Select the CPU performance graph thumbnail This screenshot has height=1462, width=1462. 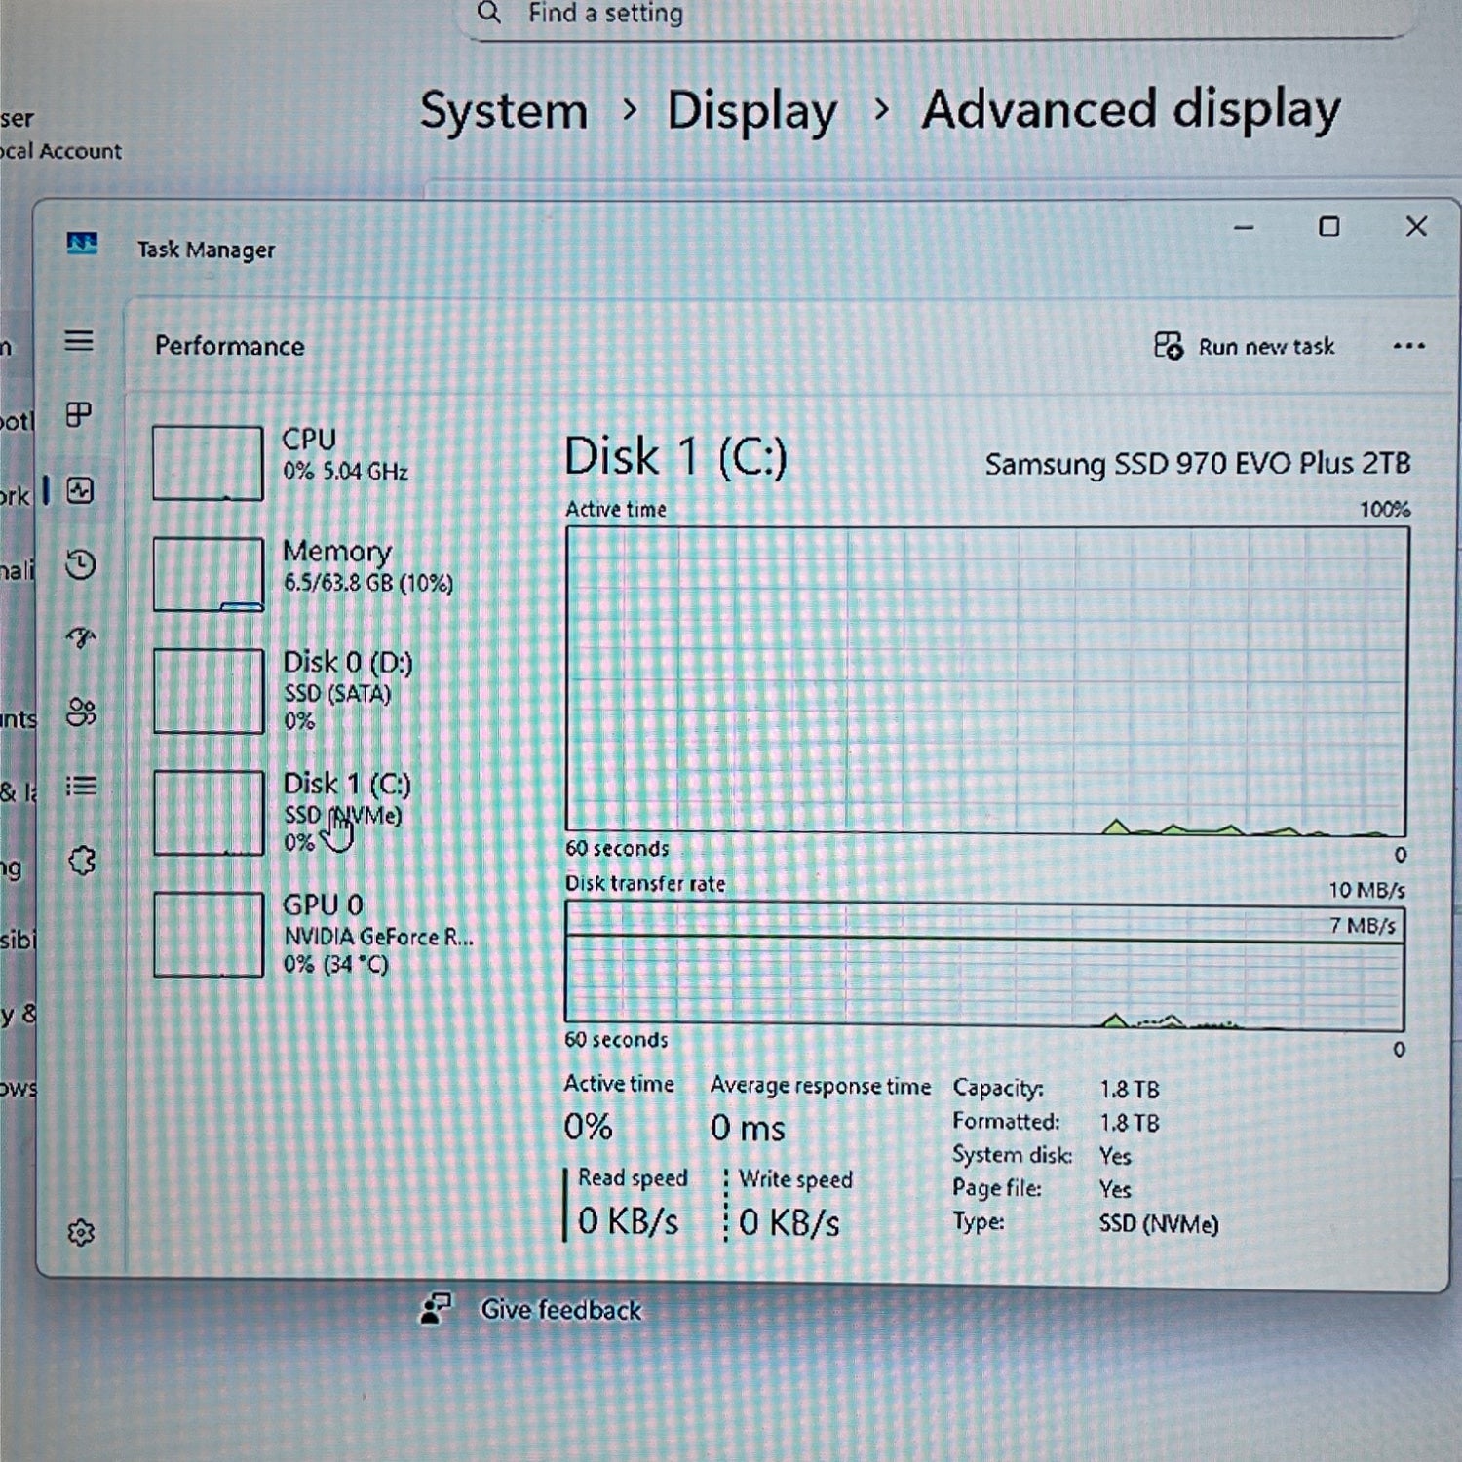pos(208,463)
